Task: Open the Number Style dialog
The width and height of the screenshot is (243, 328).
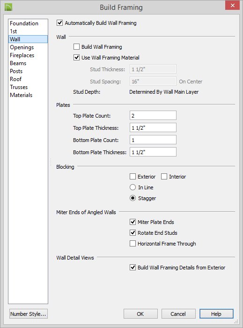Action: 29,314
